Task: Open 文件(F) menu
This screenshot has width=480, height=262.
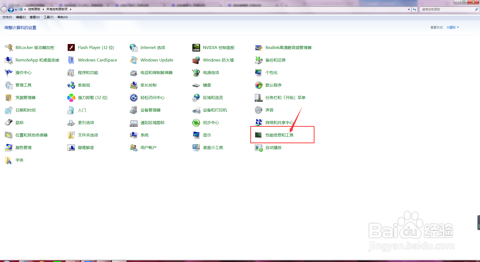Action: click(x=7, y=17)
